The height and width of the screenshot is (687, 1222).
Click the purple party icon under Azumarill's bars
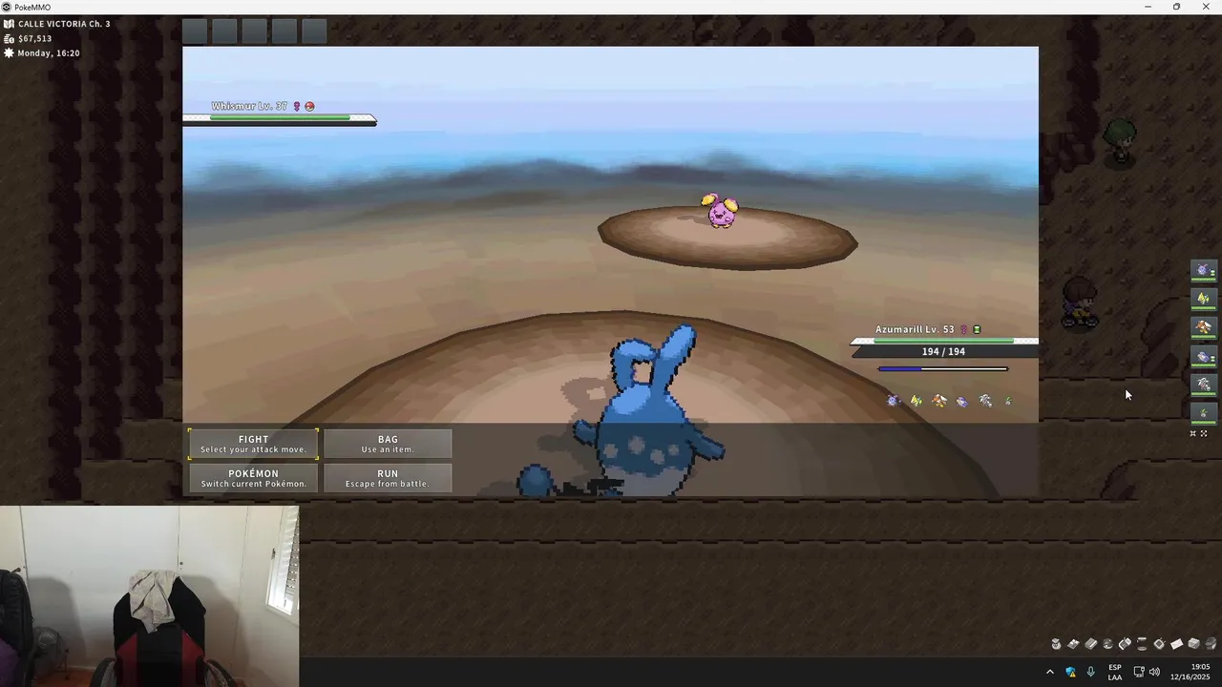(x=962, y=401)
